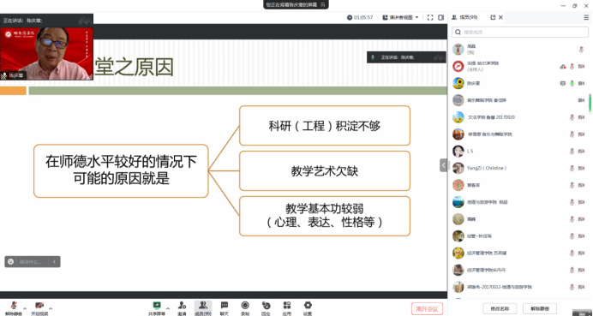The image size is (593, 316).
Task: Click the red Leave Meeting button
Action: (x=427, y=309)
